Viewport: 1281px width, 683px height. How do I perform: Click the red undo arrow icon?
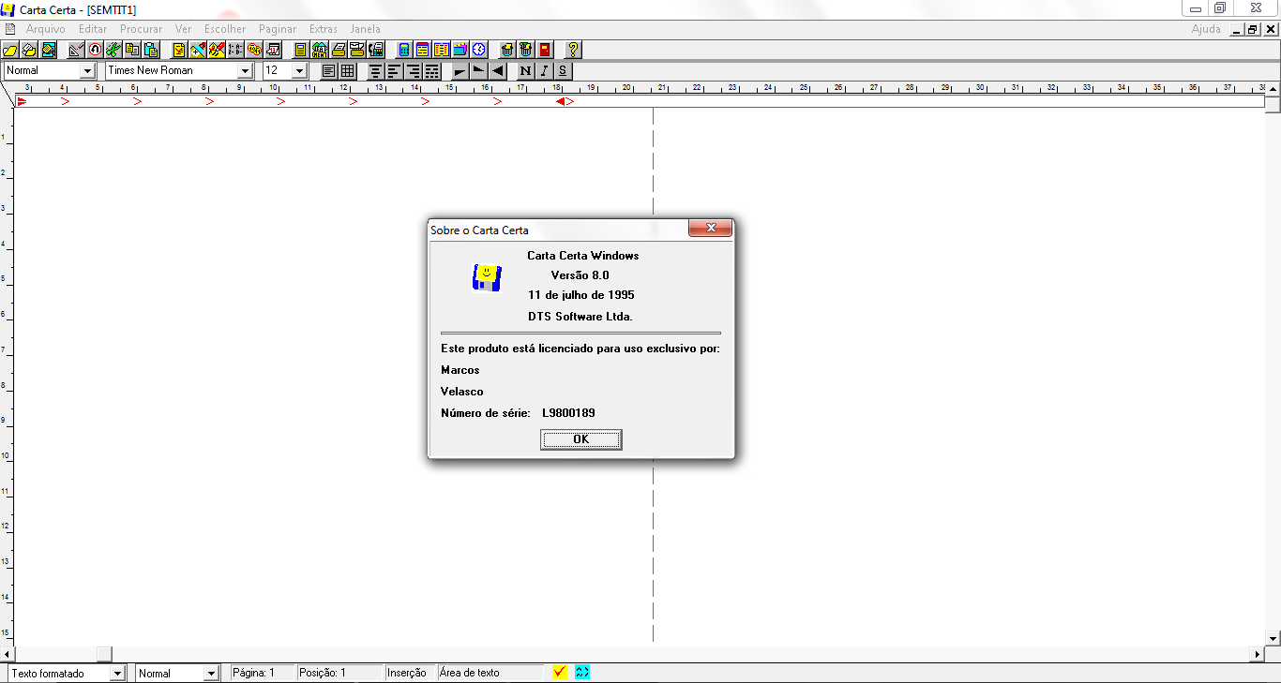tap(95, 50)
